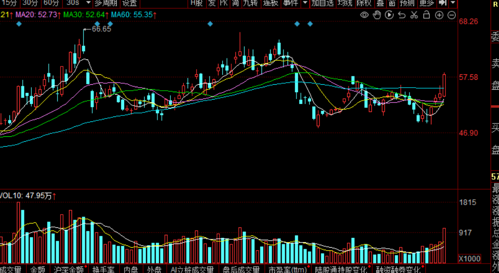Click the diamond marker just right of 66.65 marker
The width and height of the screenshot is (499, 273).
point(110,24)
